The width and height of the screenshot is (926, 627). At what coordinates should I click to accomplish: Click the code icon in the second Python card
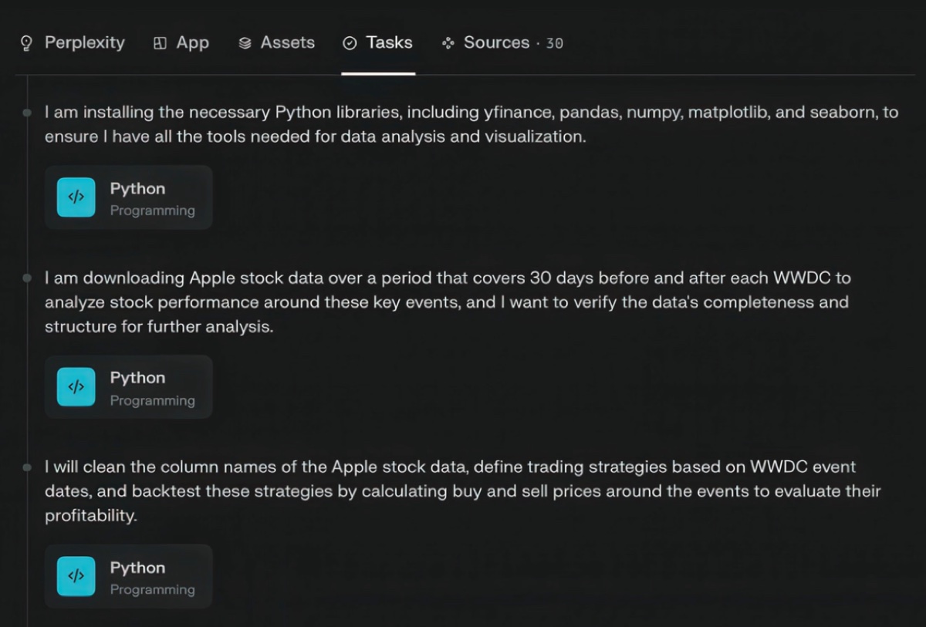76,386
